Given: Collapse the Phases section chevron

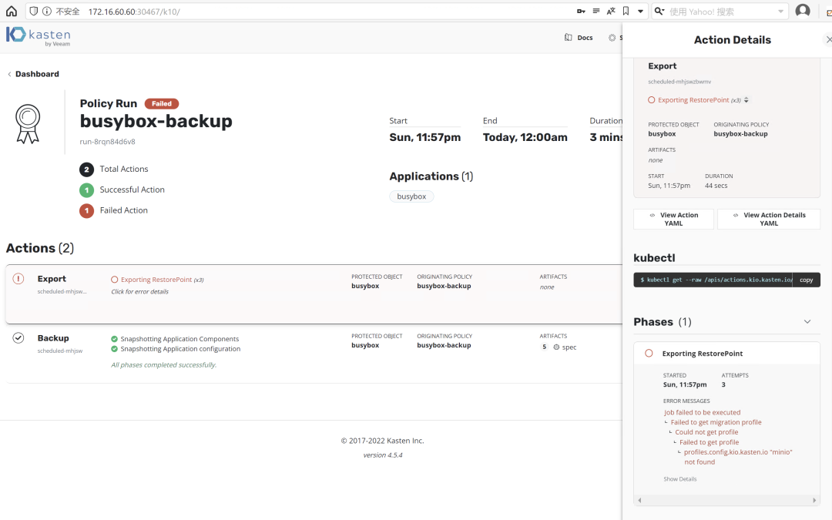Looking at the screenshot, I should click(807, 321).
